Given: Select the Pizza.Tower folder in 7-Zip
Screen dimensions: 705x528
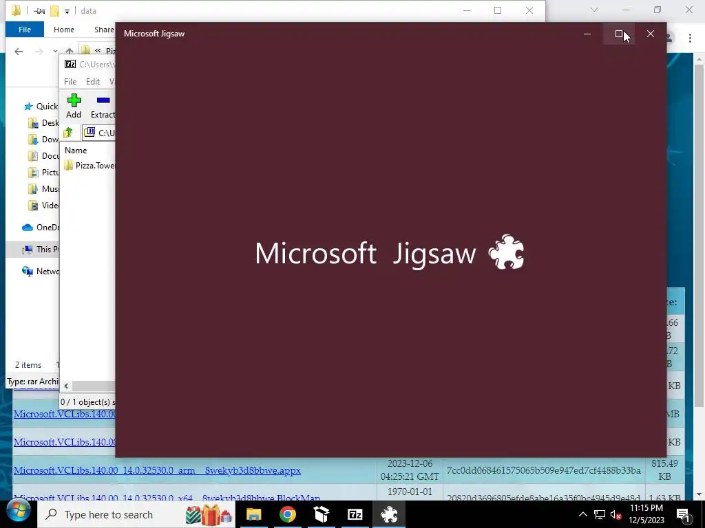Looking at the screenshot, I should click(x=90, y=165).
